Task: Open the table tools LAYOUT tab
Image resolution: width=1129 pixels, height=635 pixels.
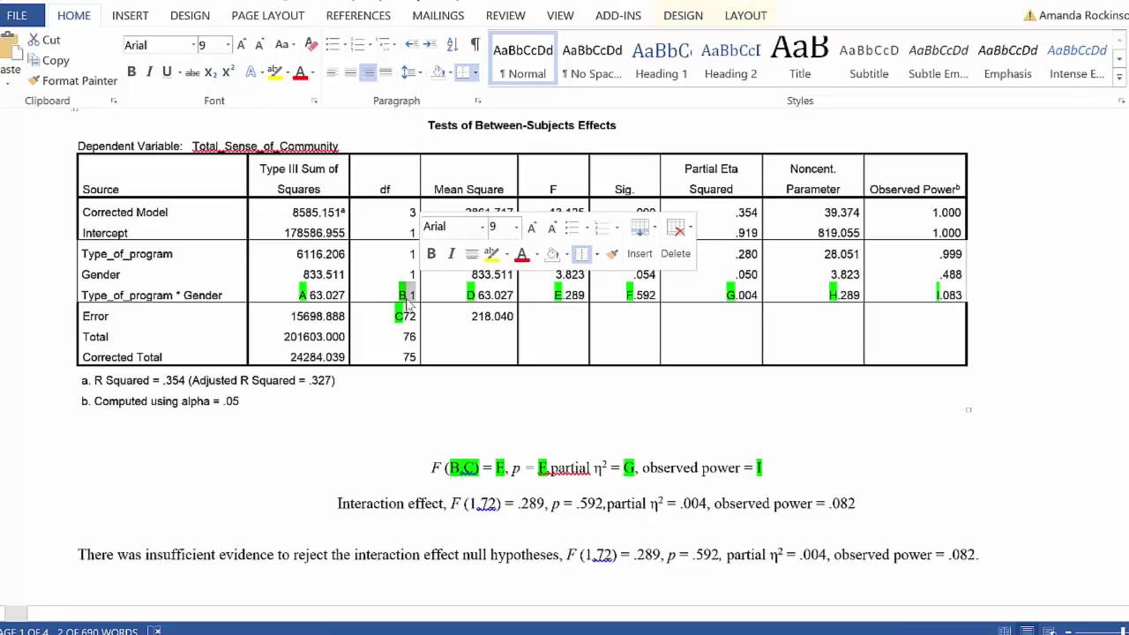Action: [x=745, y=15]
